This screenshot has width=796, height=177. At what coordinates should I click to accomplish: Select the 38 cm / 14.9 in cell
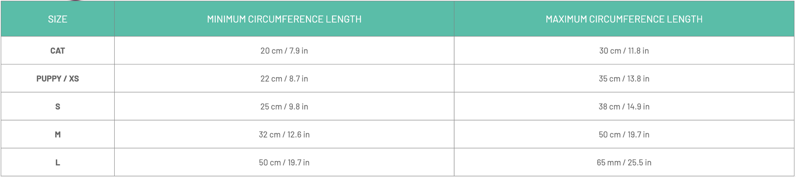coord(624,107)
